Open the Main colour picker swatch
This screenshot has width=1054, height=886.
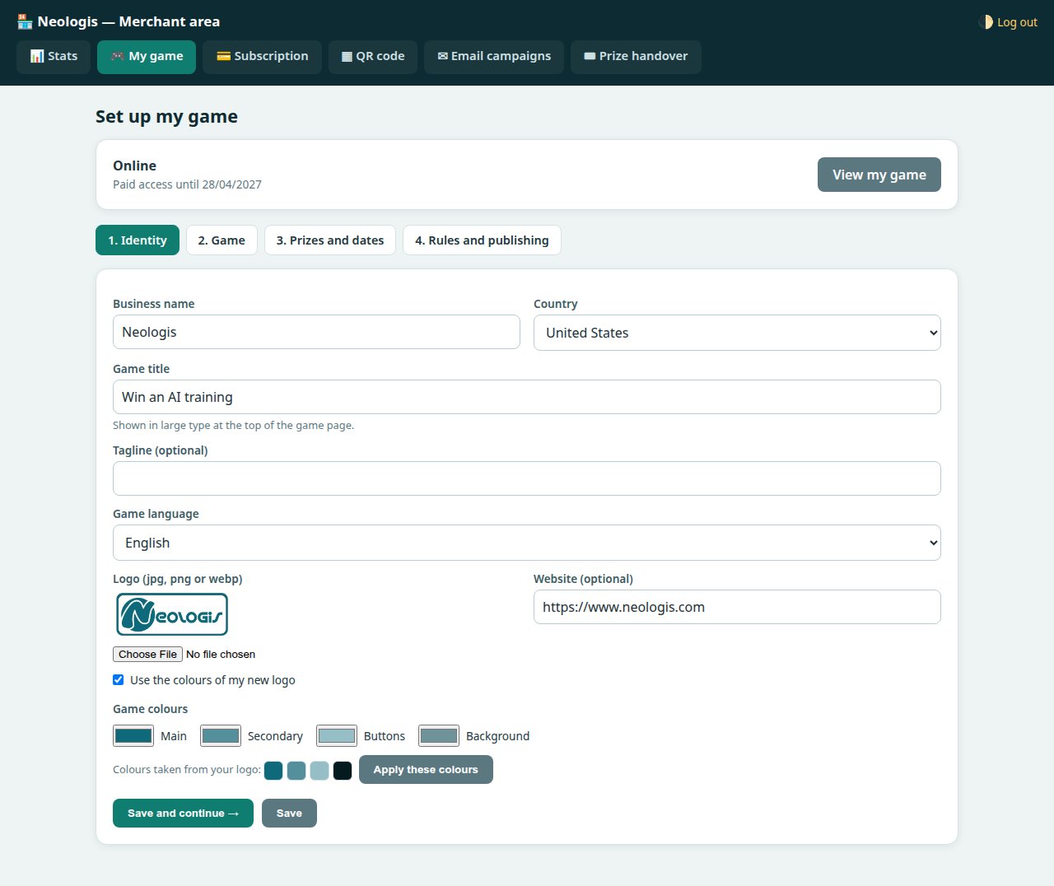(x=133, y=736)
